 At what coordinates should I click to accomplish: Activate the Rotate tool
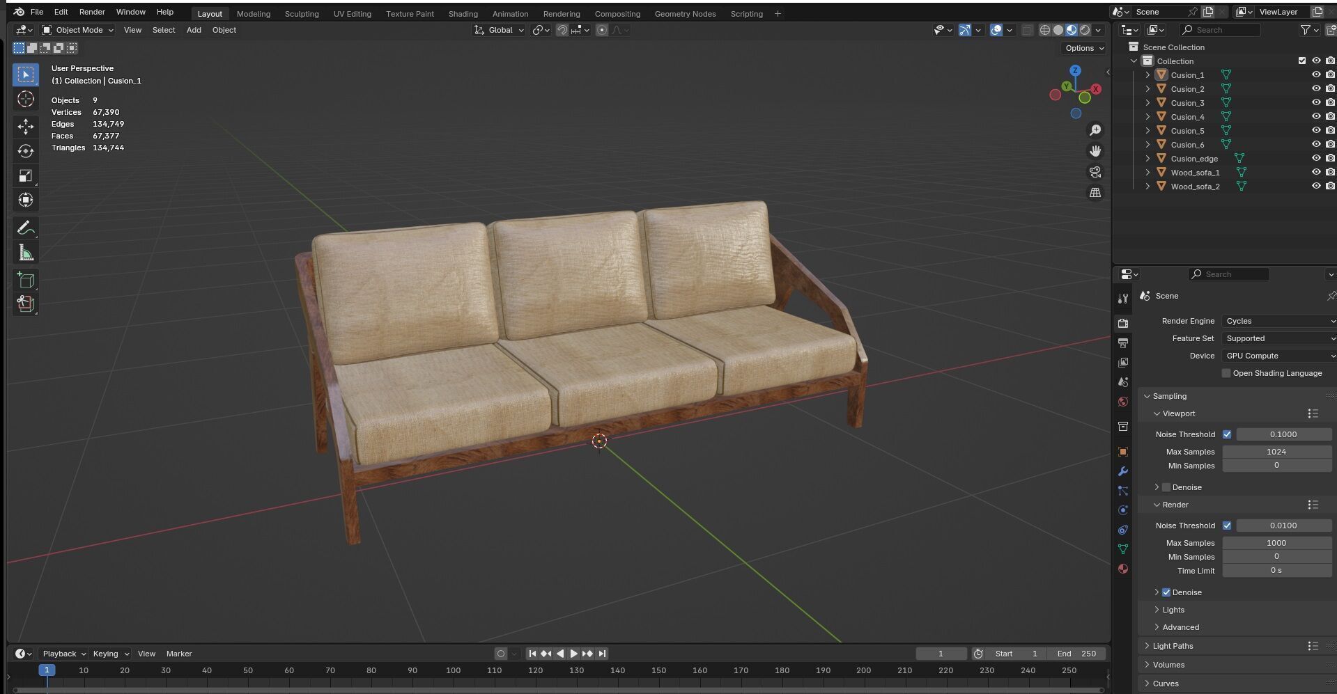tap(26, 151)
